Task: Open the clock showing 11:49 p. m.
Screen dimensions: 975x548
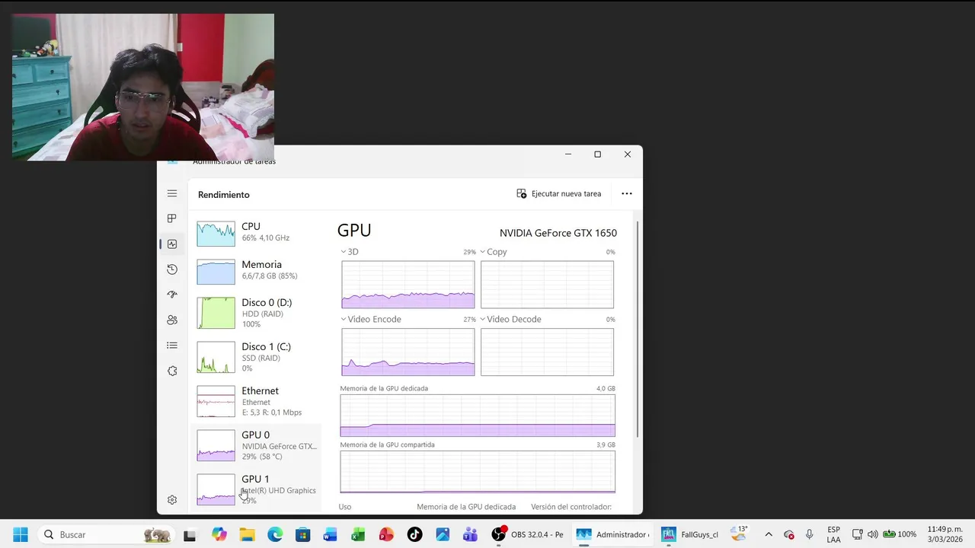Action: 944,534
